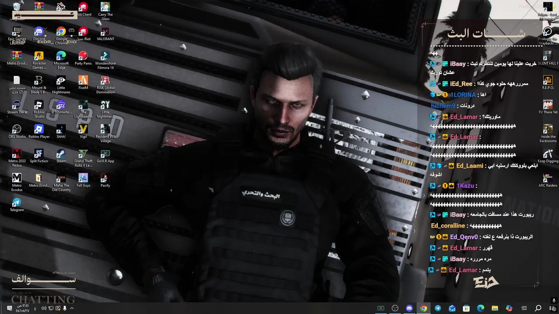
Task: Open the Carry The Glass desktop shortcut
Action: pos(105,11)
